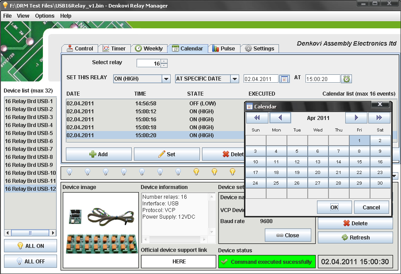401x274 pixels.
Task: Go to previous month in Calendar popup
Action: click(280, 118)
